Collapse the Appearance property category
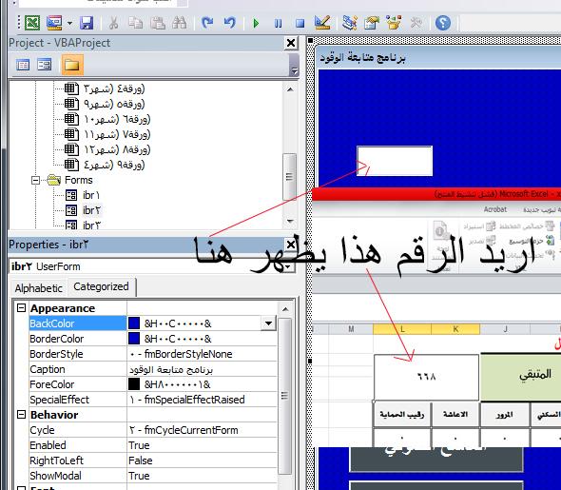This screenshot has width=561, height=490. click(x=22, y=308)
